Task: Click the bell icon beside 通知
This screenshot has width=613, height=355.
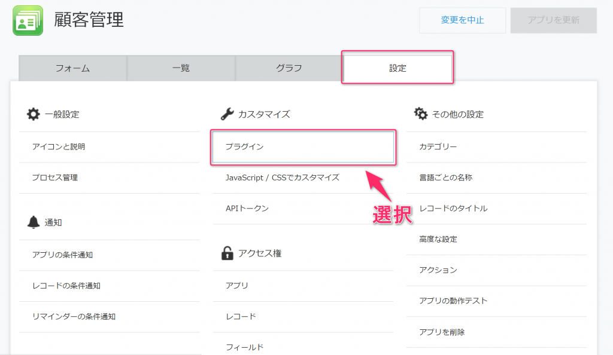Action: 34,222
